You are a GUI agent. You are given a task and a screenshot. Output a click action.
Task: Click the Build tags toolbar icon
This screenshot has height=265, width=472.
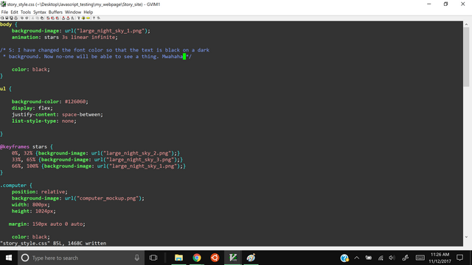tap(83, 18)
